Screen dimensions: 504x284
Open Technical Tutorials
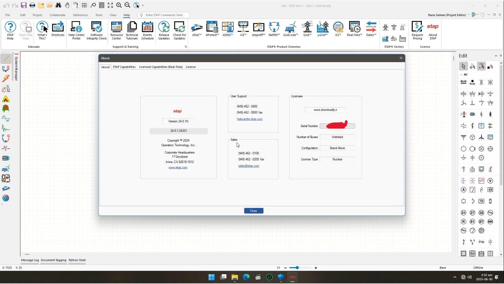132,31
